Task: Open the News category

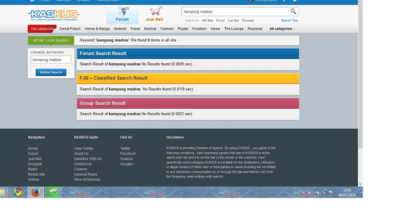Action: [215, 29]
